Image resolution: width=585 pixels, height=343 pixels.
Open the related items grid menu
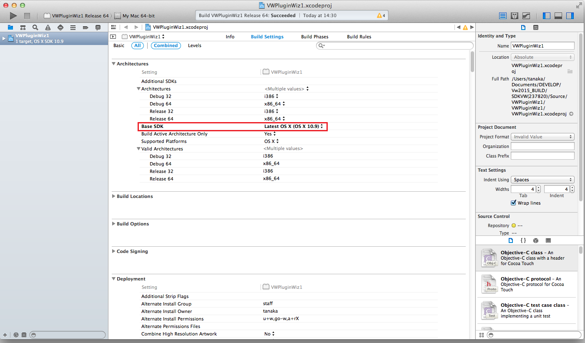pyautogui.click(x=113, y=27)
